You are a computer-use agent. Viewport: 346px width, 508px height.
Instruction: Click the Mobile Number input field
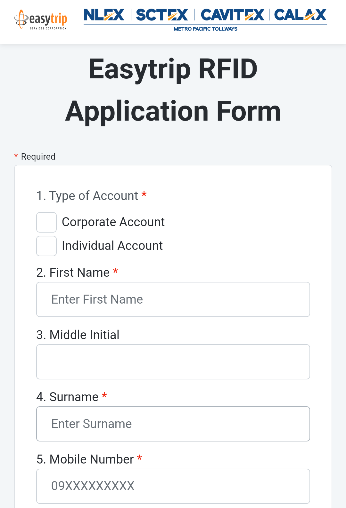point(173,486)
